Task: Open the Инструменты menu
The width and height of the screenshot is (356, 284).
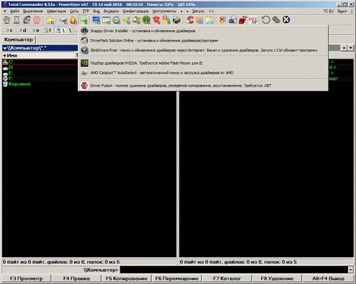Action: [x=164, y=11]
